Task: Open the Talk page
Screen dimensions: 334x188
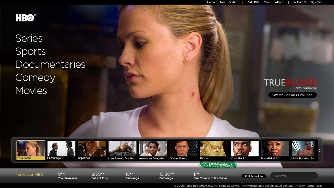Action: point(222,2)
